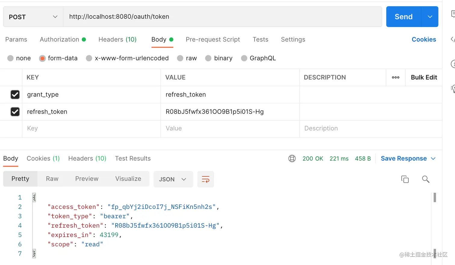Switch to response Headers (10) tab
The width and height of the screenshot is (455, 265).
[87, 158]
